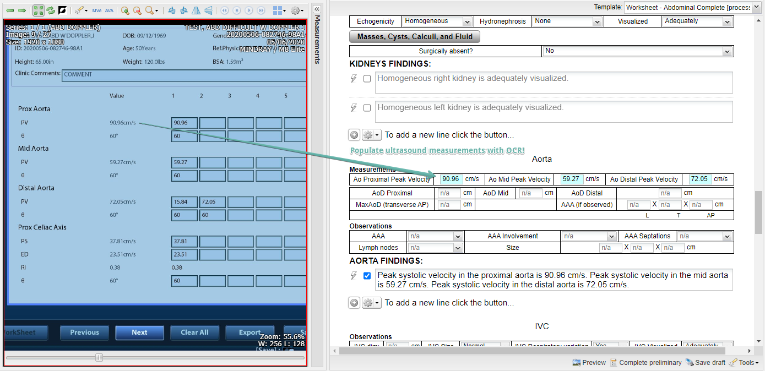Screen dimensions: 765x371
Task: Click the worksheet vertical scrollbar thumb
Action: 759,213
